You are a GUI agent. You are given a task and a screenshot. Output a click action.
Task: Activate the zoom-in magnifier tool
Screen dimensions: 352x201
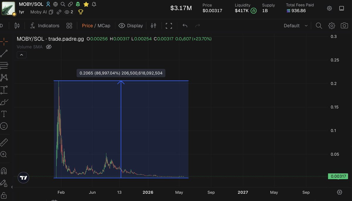click(4, 154)
